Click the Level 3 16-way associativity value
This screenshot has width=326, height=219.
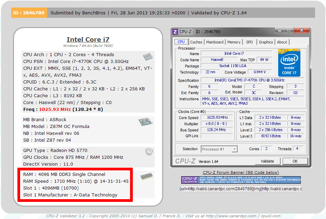click(x=296, y=136)
